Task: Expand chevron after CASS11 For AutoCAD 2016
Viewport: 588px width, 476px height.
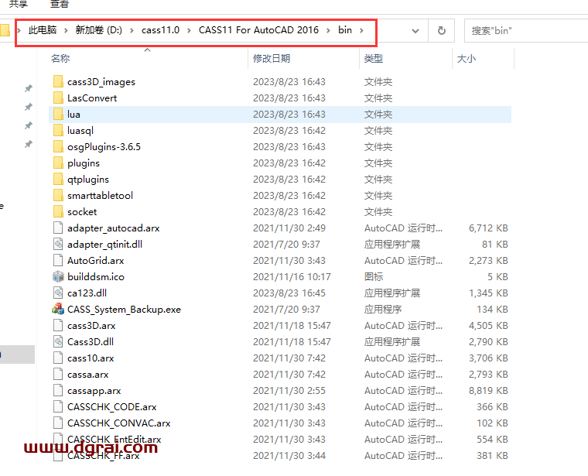Action: 328,30
